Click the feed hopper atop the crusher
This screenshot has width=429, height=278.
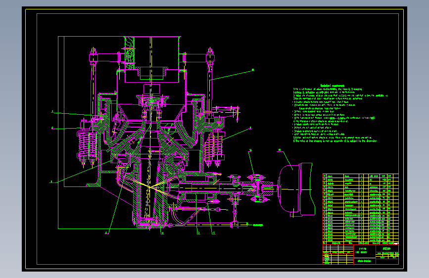(153, 59)
